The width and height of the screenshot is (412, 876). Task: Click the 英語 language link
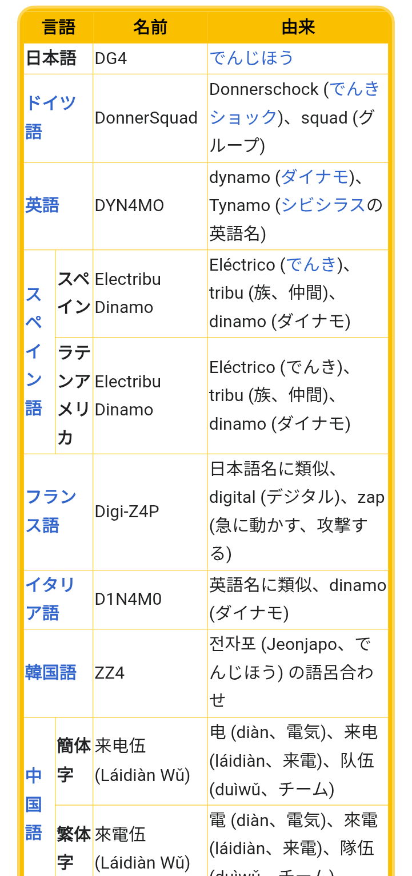click(x=42, y=205)
